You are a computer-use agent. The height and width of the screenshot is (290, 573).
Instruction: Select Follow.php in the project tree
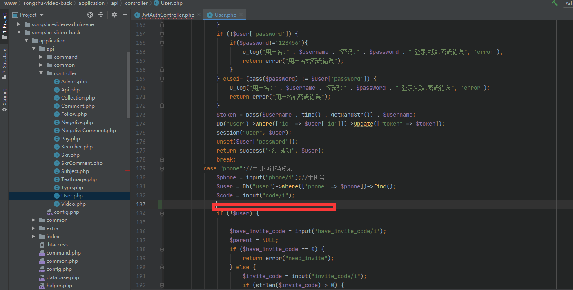pos(74,114)
